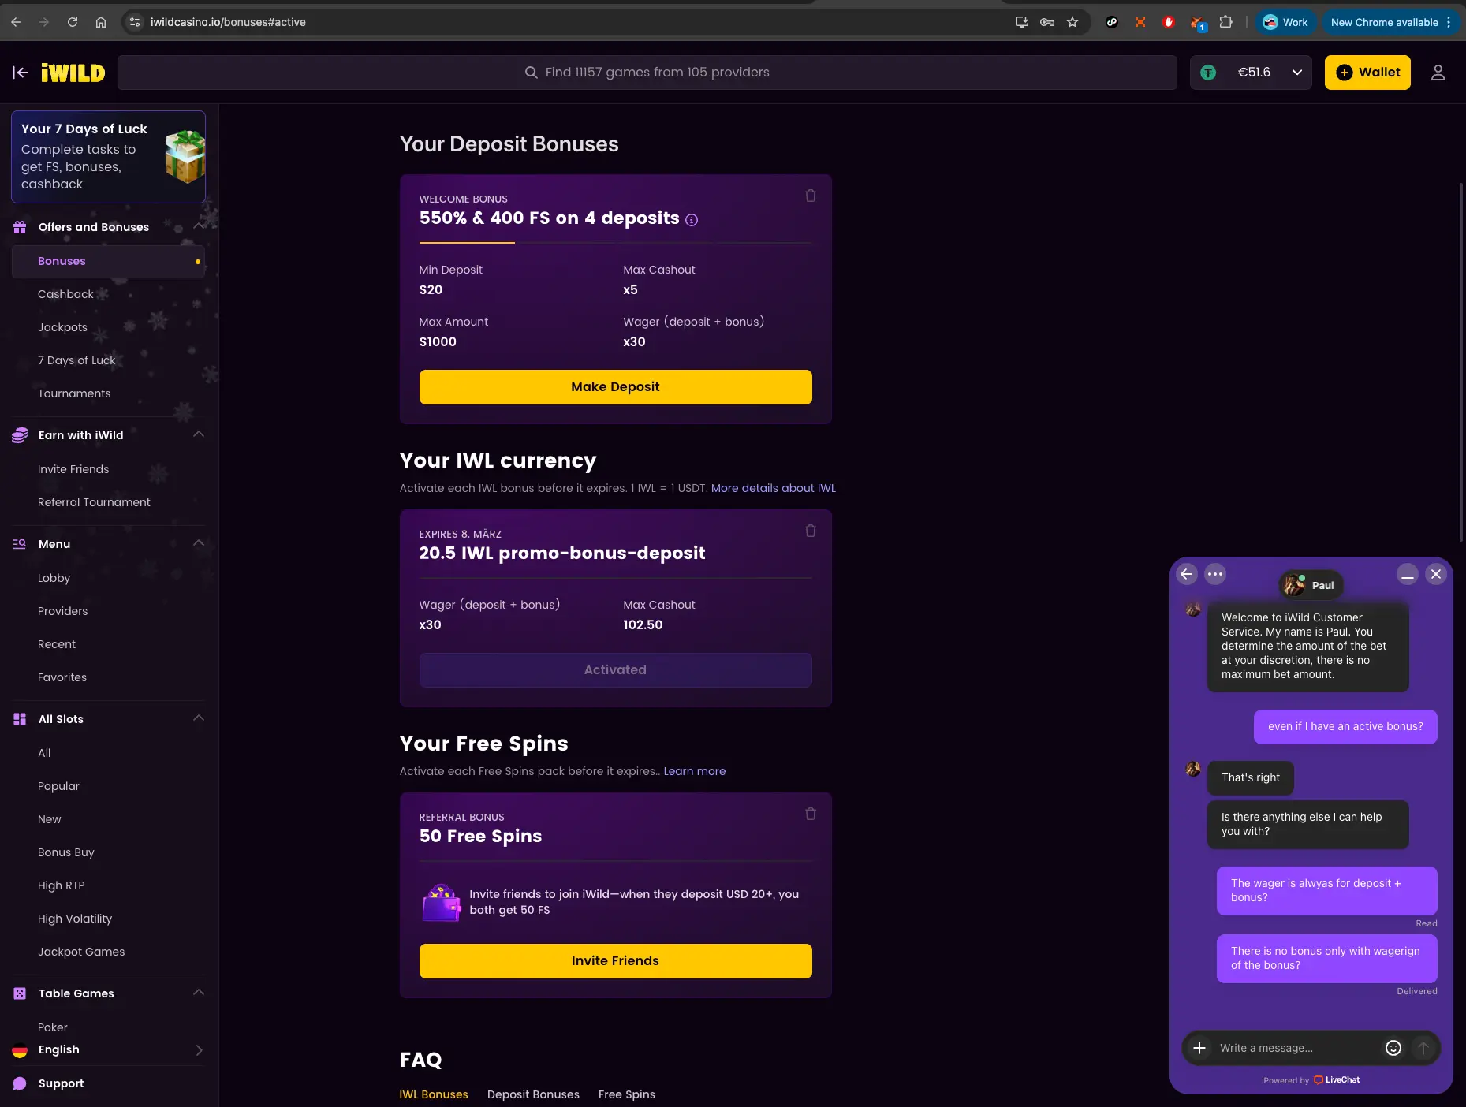Open the password key icon in address bar
This screenshot has height=1107, width=1466.
coord(1047,22)
